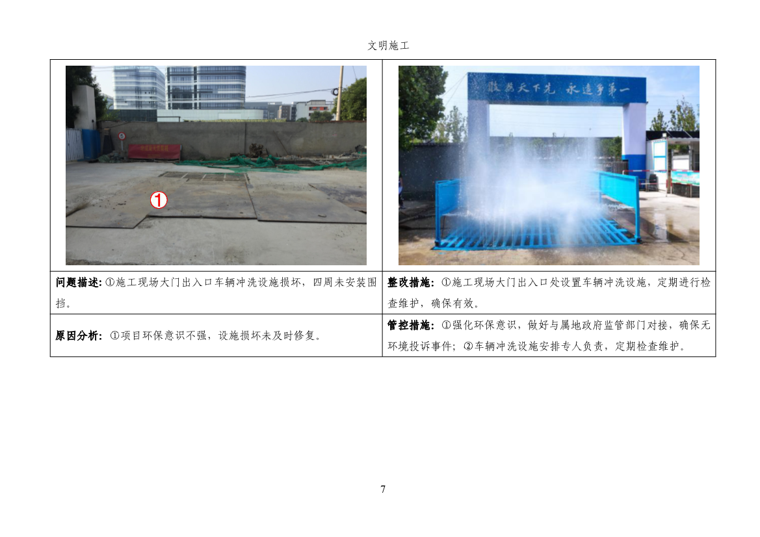Select the right photo of water spray
The width and height of the screenshot is (760, 537).
coord(549,165)
